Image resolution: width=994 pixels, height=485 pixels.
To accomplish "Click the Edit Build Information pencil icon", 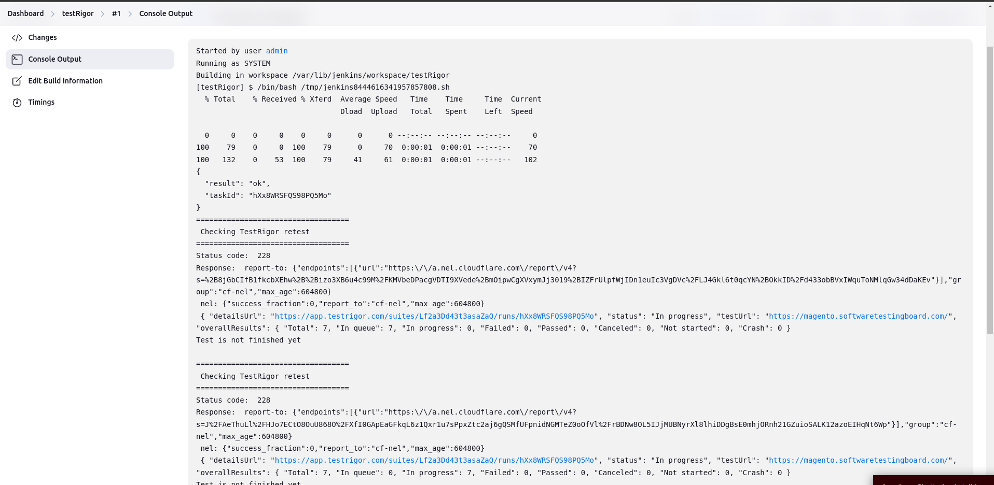I will (17, 81).
